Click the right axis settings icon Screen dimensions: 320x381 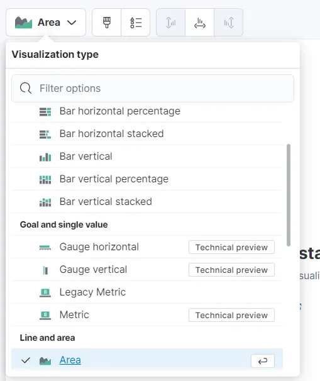(x=229, y=23)
